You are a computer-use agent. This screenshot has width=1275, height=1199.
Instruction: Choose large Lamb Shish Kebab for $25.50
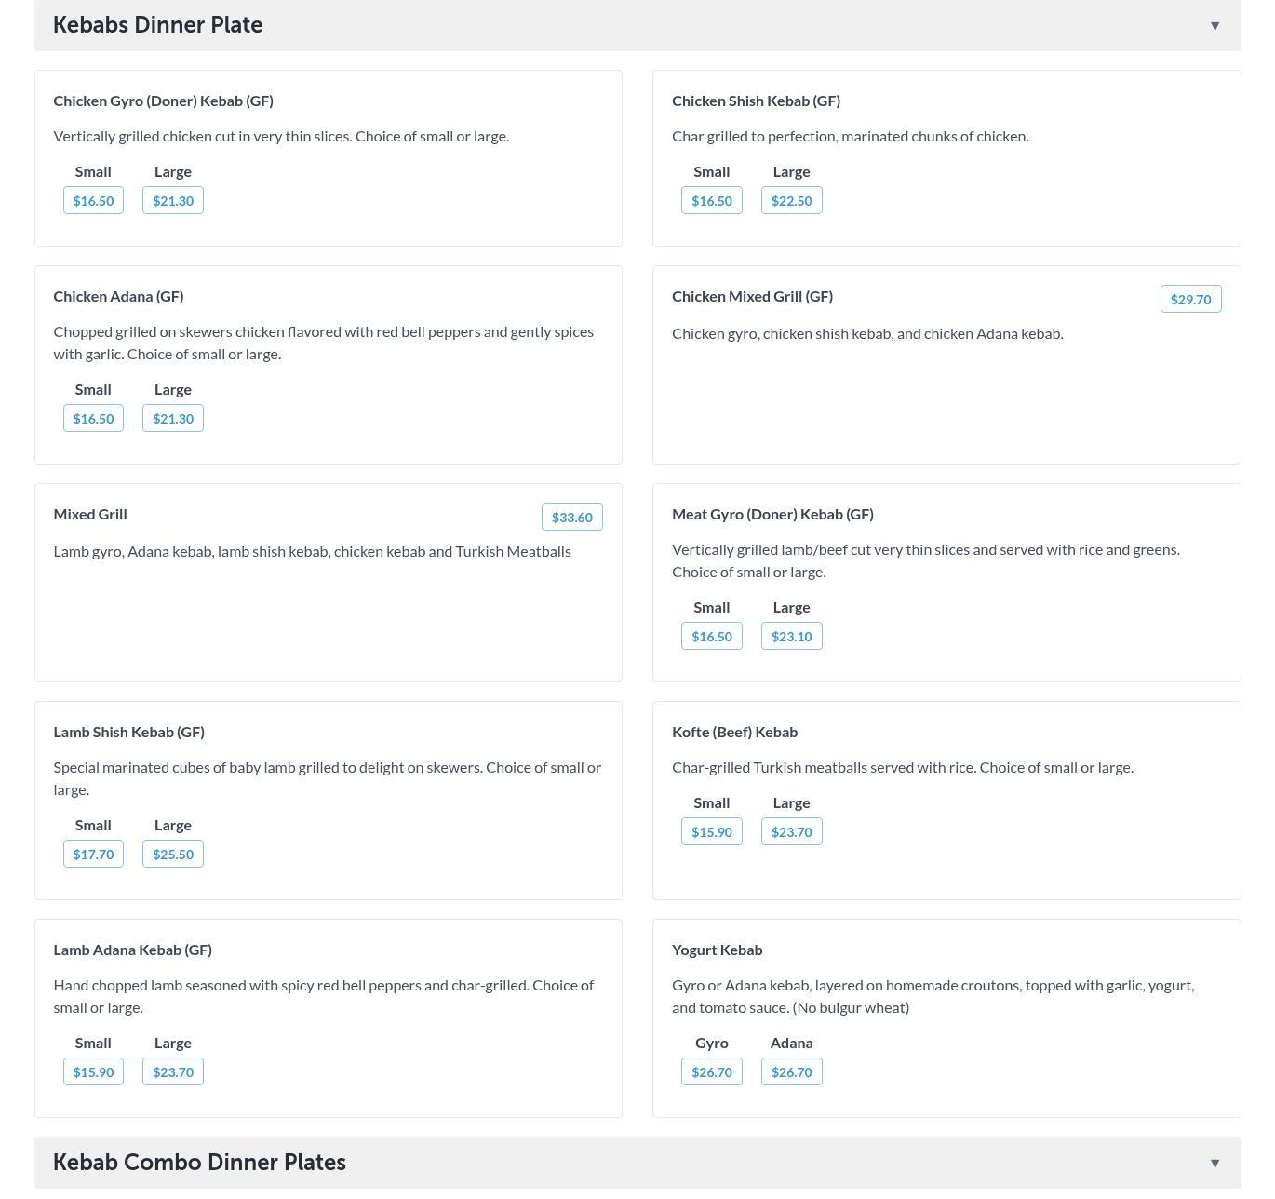[173, 855]
